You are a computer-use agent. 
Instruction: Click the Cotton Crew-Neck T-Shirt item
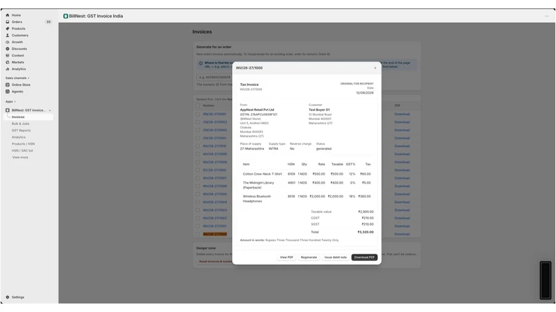point(263,174)
